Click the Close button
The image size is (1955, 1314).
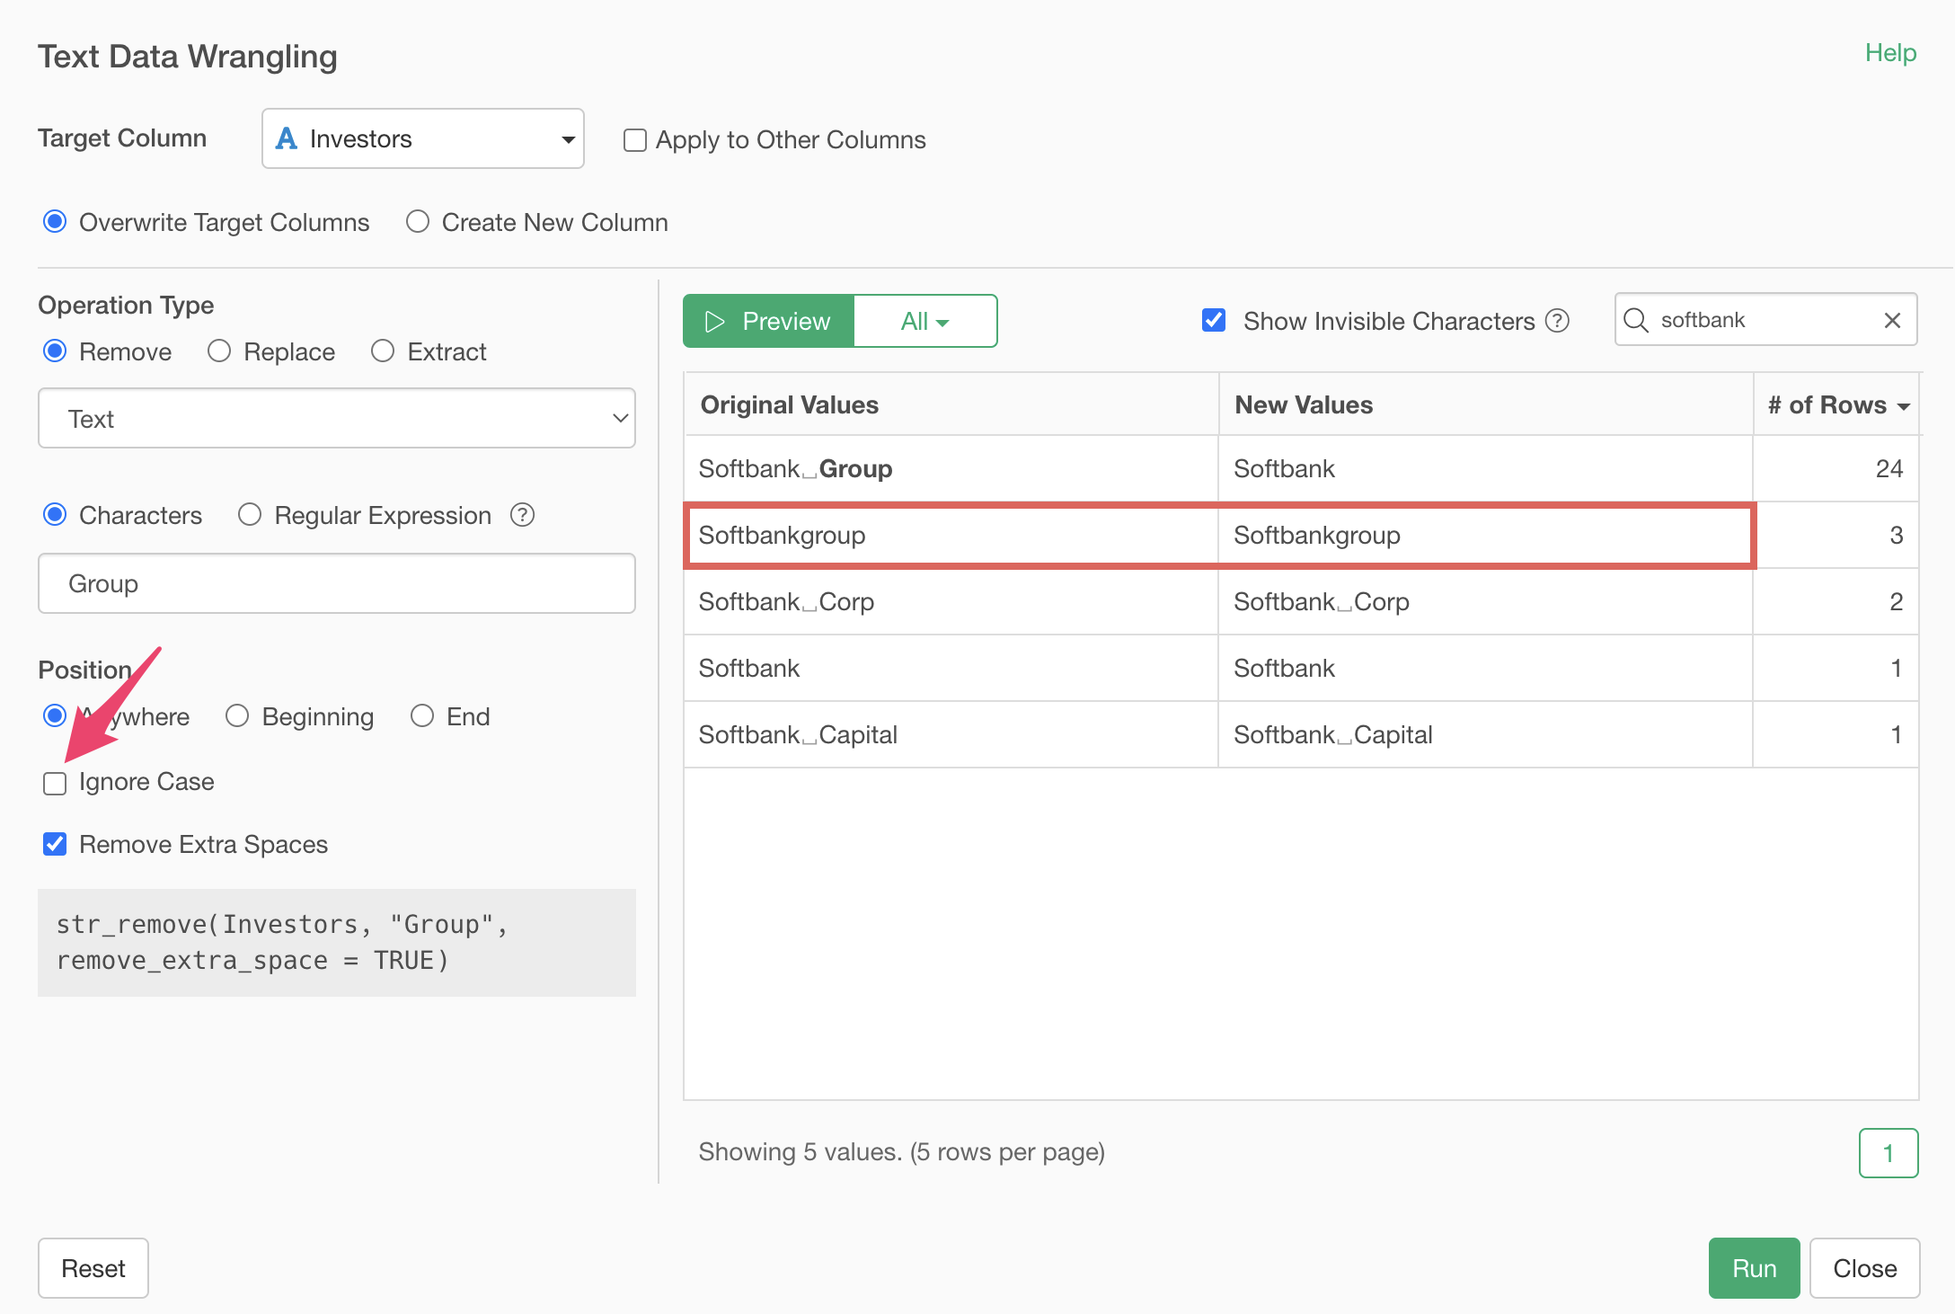[1864, 1268]
